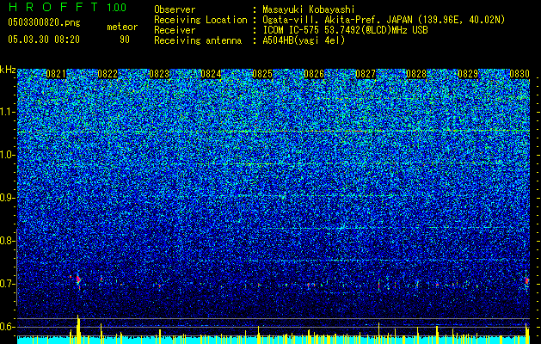Click the 0.7 frequency axis label
541x344 pixels.
[8, 284]
